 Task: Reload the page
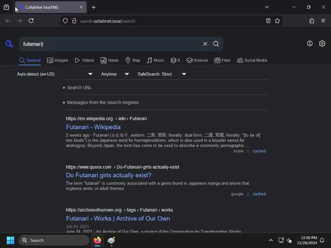point(31,21)
